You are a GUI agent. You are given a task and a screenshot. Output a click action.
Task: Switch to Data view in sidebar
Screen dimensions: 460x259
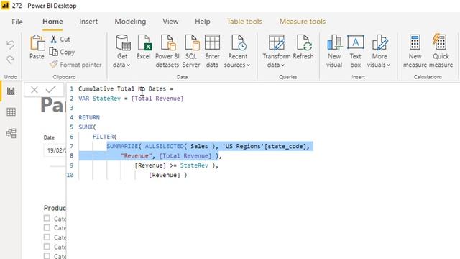(11, 112)
